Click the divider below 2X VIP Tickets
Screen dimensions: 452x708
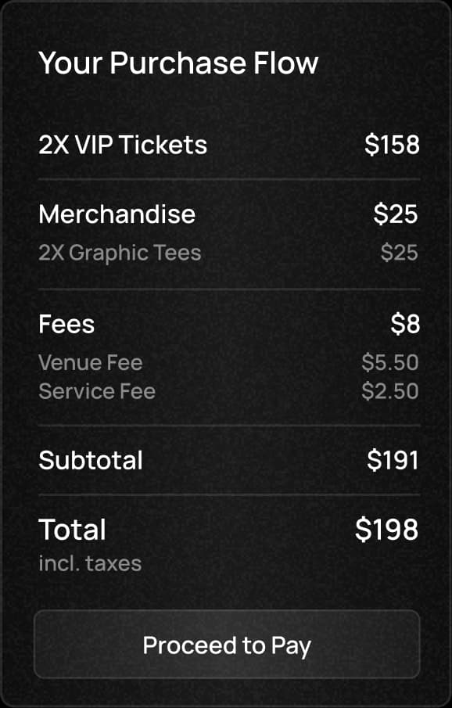click(229, 179)
